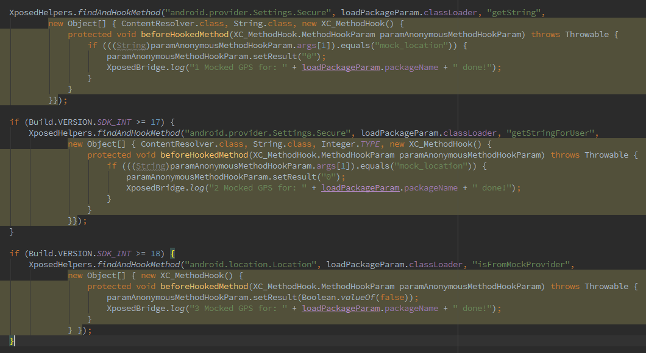Click XposedBridge on the "1 Mocked GPS" line
646x353 pixels.
[136, 68]
